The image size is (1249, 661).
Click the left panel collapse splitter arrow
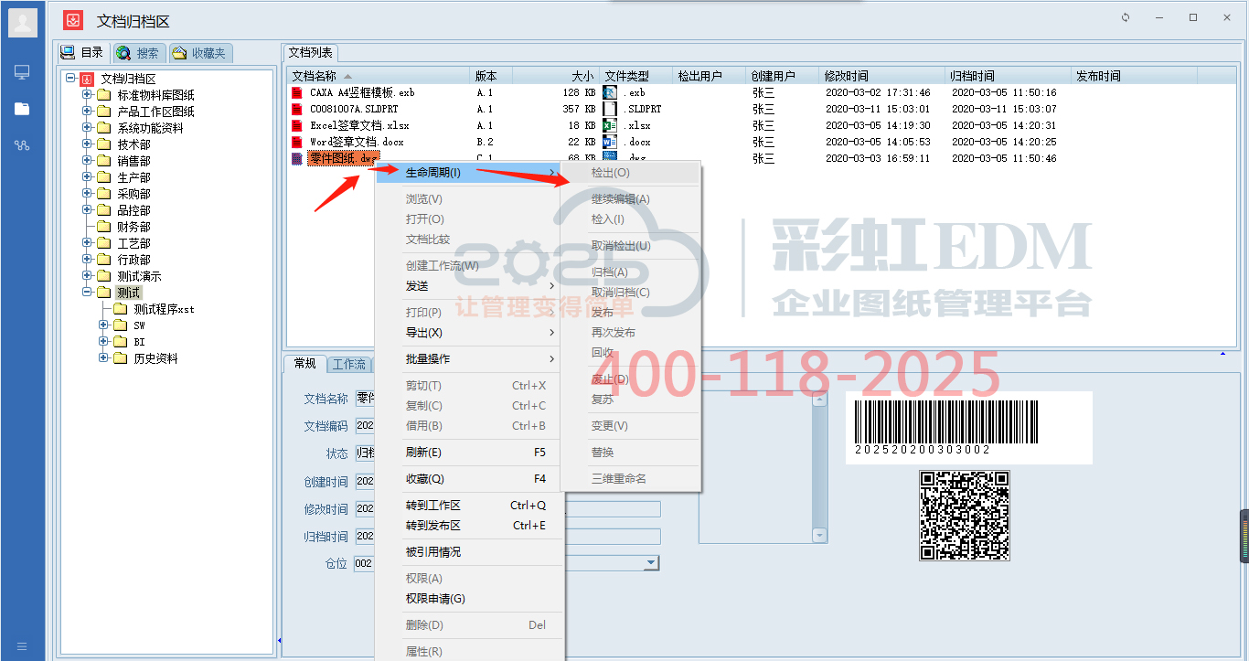click(279, 640)
